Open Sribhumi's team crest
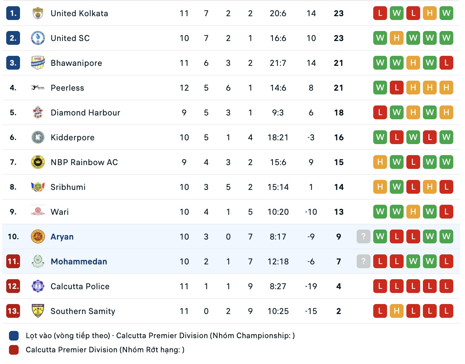Viewport: 465px width, 364px height. pos(38,187)
